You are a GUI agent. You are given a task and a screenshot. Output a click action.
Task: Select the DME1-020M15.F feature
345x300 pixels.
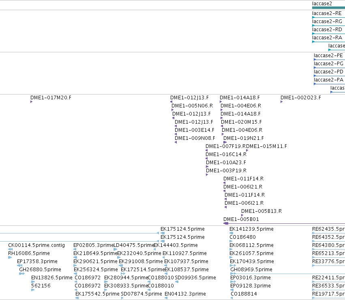coord(241,122)
